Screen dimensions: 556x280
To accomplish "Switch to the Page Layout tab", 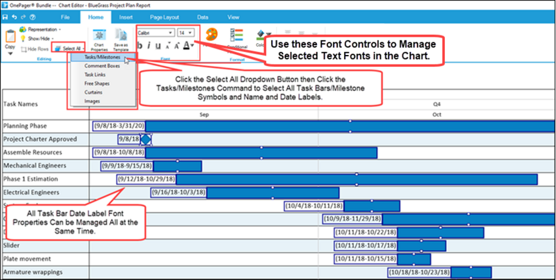I will 165,17.
